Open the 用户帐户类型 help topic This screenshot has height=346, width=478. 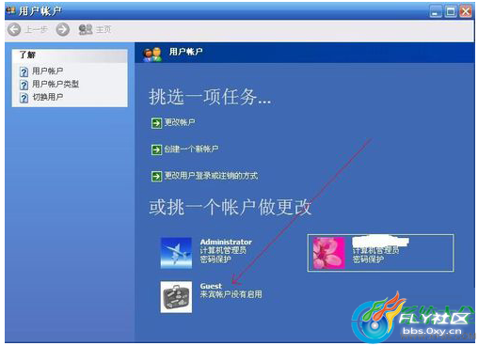56,84
